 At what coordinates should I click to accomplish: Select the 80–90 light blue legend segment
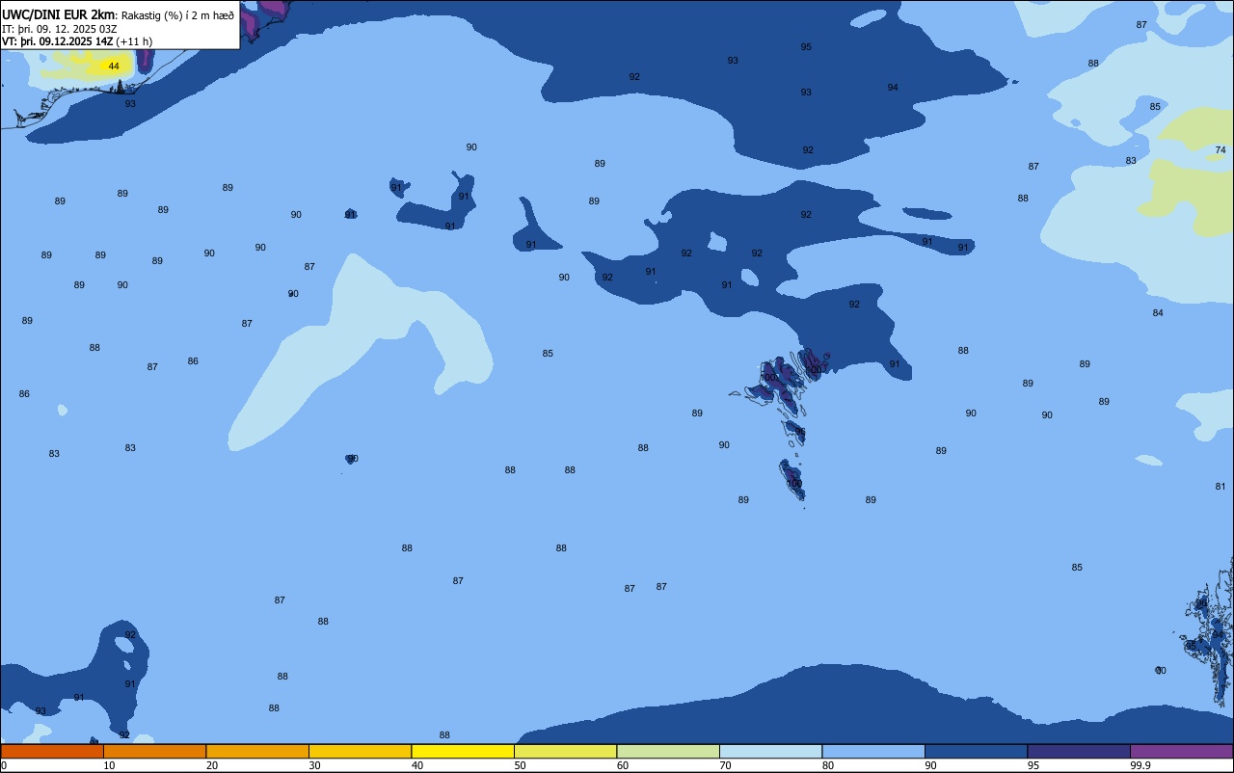(x=873, y=751)
